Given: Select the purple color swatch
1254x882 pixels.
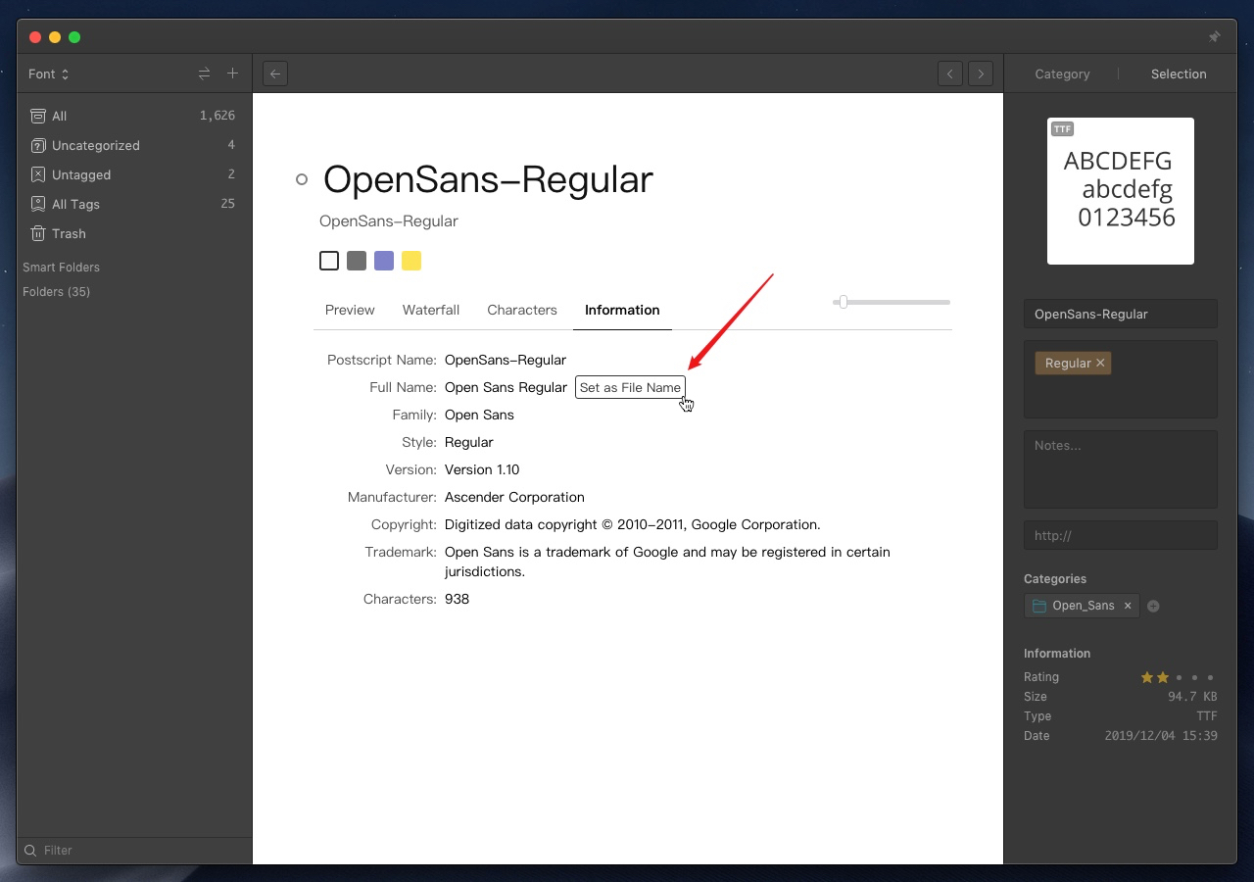Looking at the screenshot, I should pyautogui.click(x=384, y=261).
